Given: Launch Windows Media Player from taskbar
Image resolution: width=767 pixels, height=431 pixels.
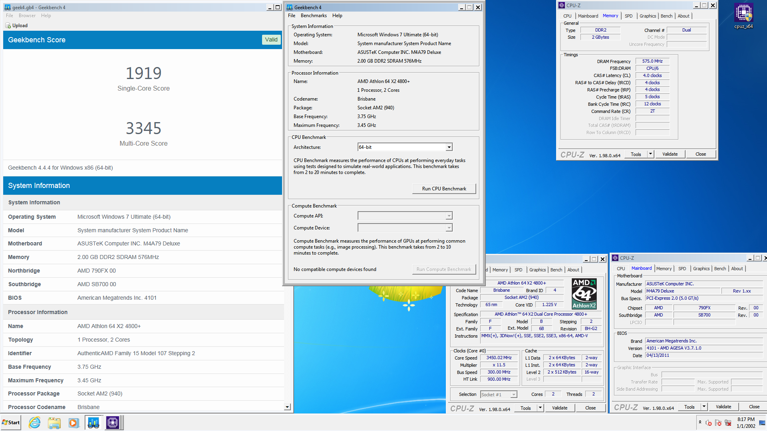Looking at the screenshot, I should pyautogui.click(x=74, y=423).
